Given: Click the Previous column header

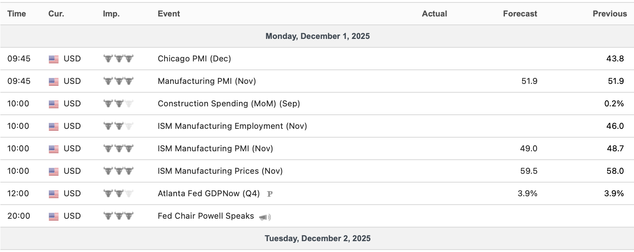Looking at the screenshot, I should click(x=609, y=14).
